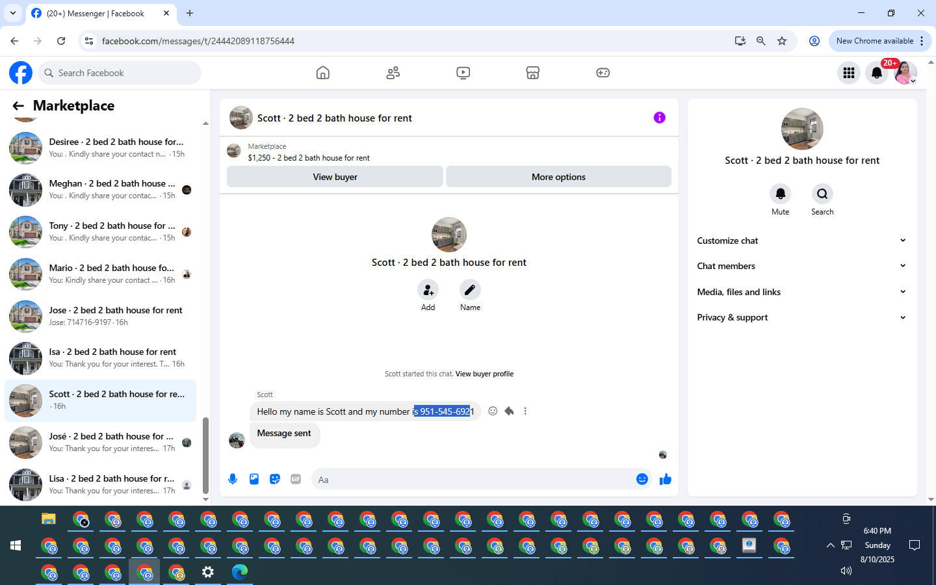
Task: Open Lisa 2 bed 2 bath conversation
Action: coord(101,485)
